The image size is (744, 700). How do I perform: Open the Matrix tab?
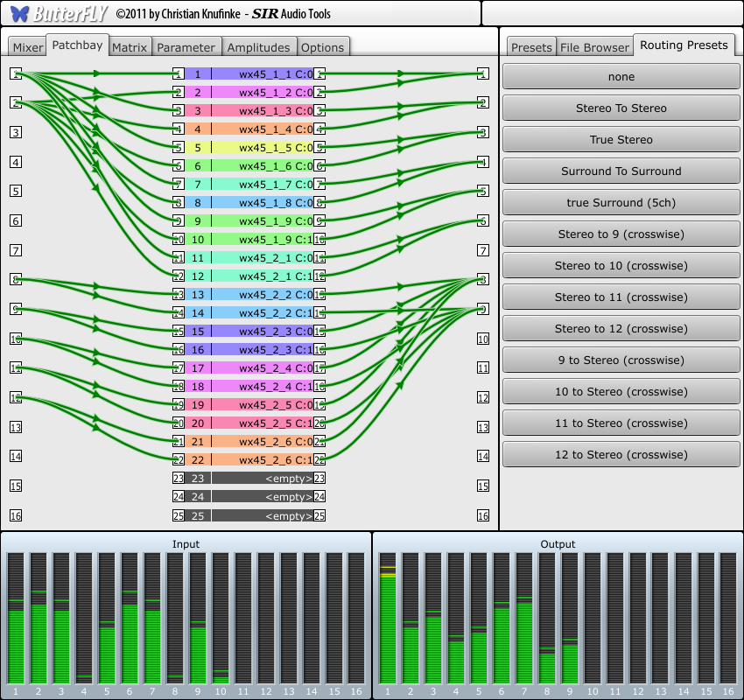130,47
